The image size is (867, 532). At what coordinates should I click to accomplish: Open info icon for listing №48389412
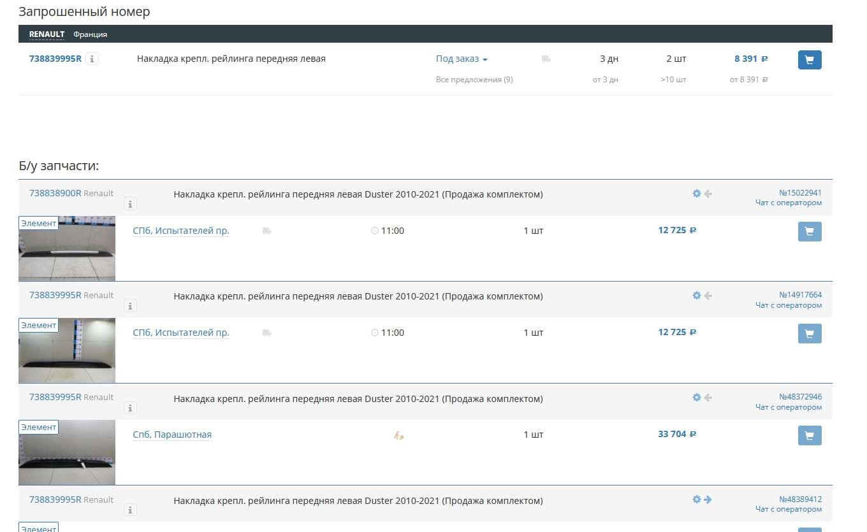pyautogui.click(x=130, y=510)
